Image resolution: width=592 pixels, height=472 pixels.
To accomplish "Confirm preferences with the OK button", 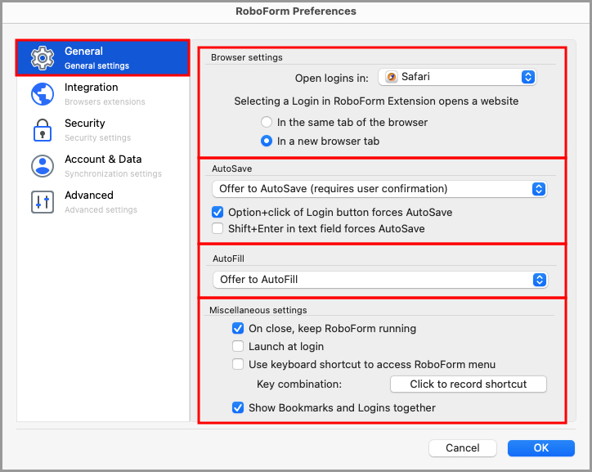I will [541, 447].
